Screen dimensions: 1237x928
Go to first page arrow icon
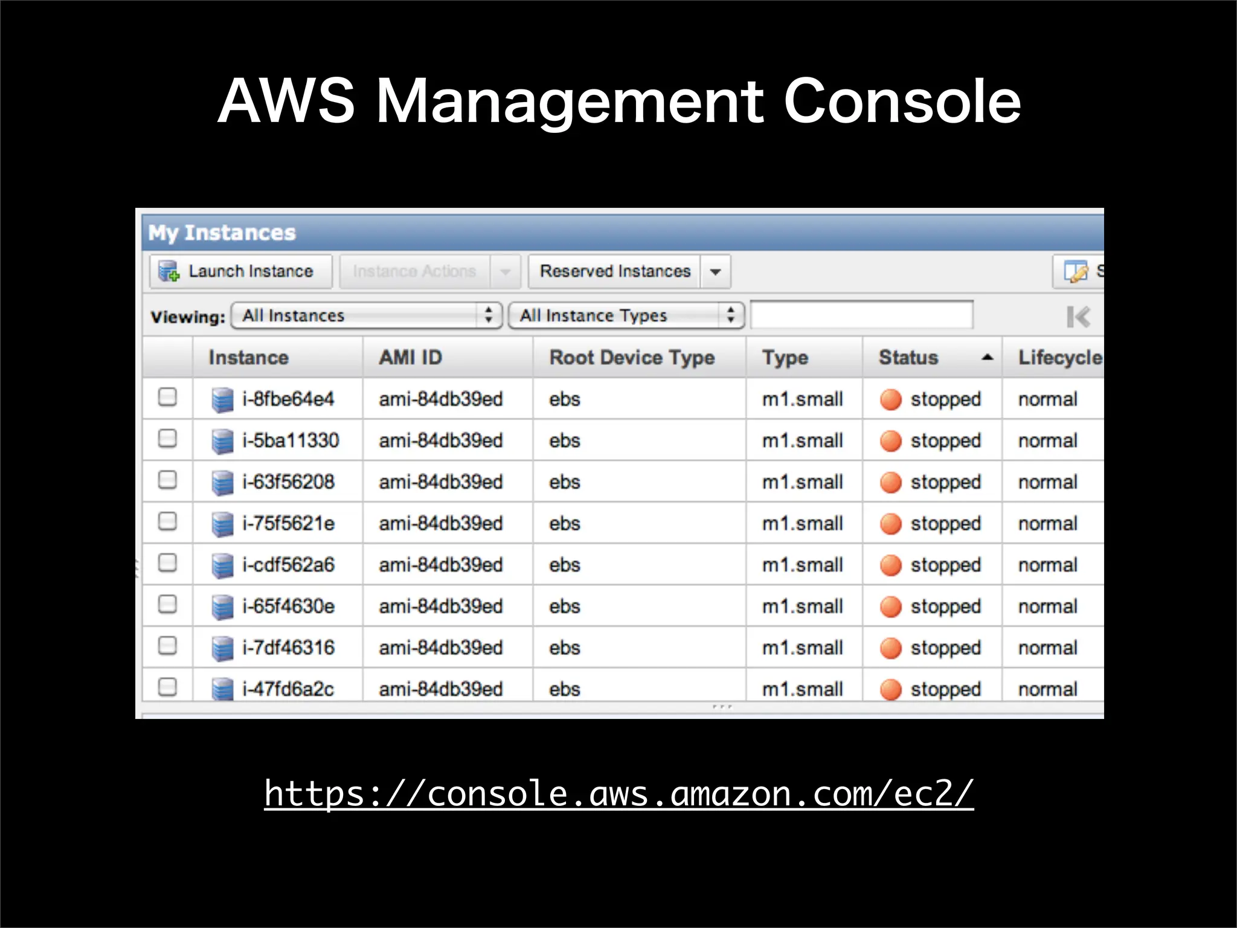click(1078, 317)
